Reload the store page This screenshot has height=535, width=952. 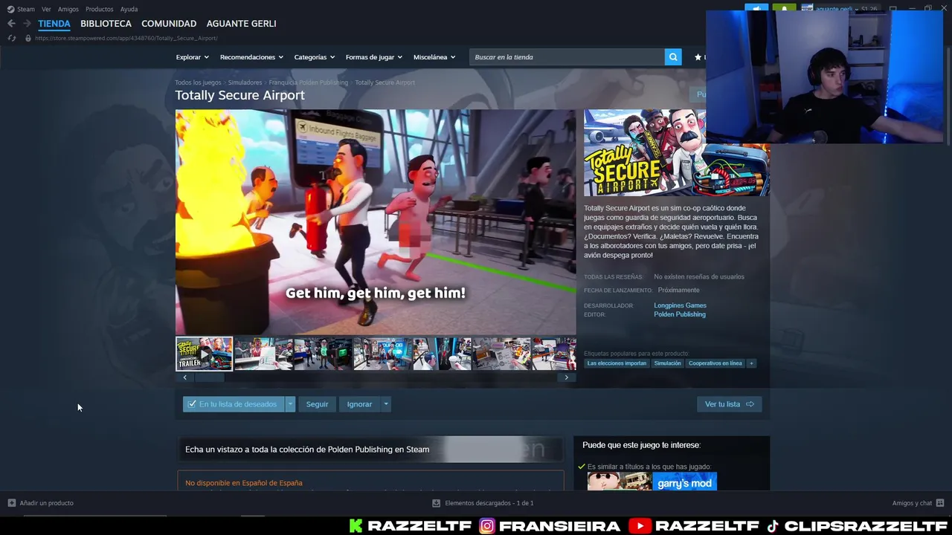pyautogui.click(x=11, y=38)
